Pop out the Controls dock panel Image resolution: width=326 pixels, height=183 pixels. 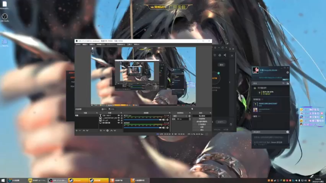[210, 113]
